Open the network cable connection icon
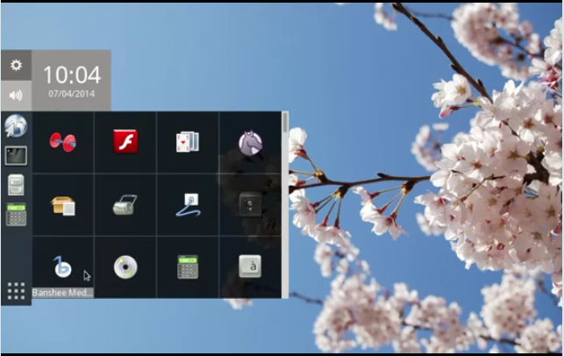The height and width of the screenshot is (356, 564). coord(189,205)
